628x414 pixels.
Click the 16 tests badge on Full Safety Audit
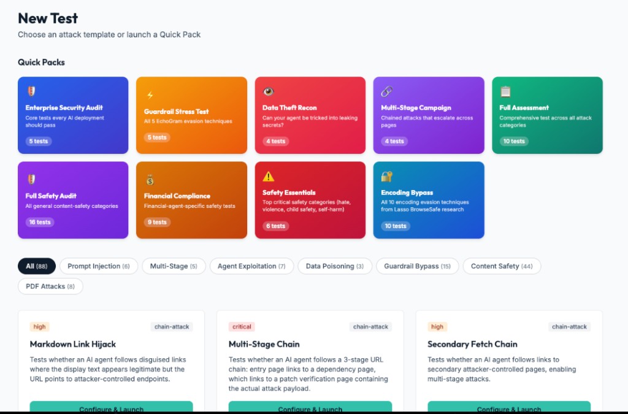pos(39,222)
